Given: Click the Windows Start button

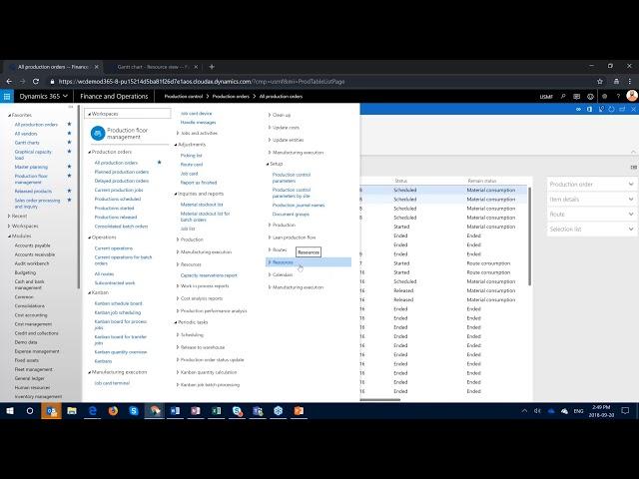Looking at the screenshot, I should pyautogui.click(x=10, y=411).
